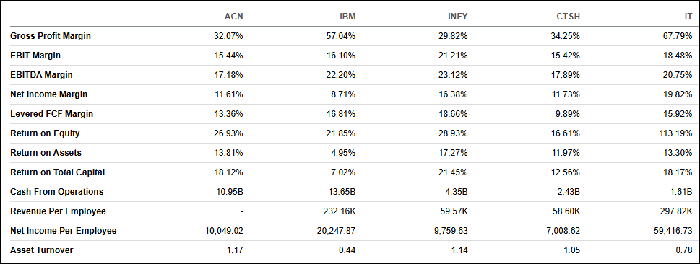Click IT's 113.19% Return on Equity value
The height and width of the screenshot is (264, 700).
point(675,133)
